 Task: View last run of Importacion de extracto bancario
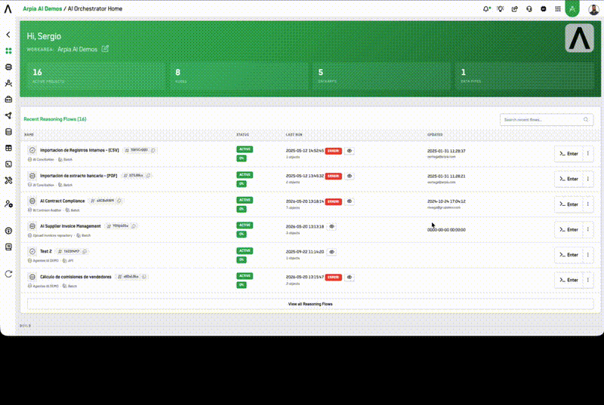[x=350, y=176]
